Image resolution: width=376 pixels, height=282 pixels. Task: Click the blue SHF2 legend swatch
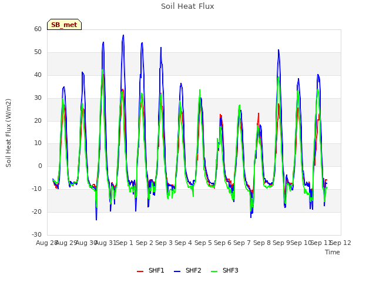coord(177,271)
